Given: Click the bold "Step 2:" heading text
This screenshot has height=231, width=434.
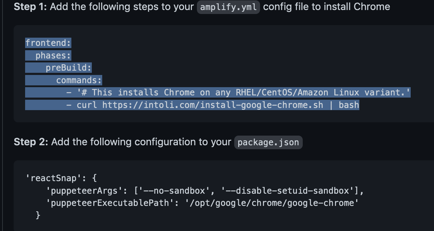Looking at the screenshot, I should click(x=31, y=142).
